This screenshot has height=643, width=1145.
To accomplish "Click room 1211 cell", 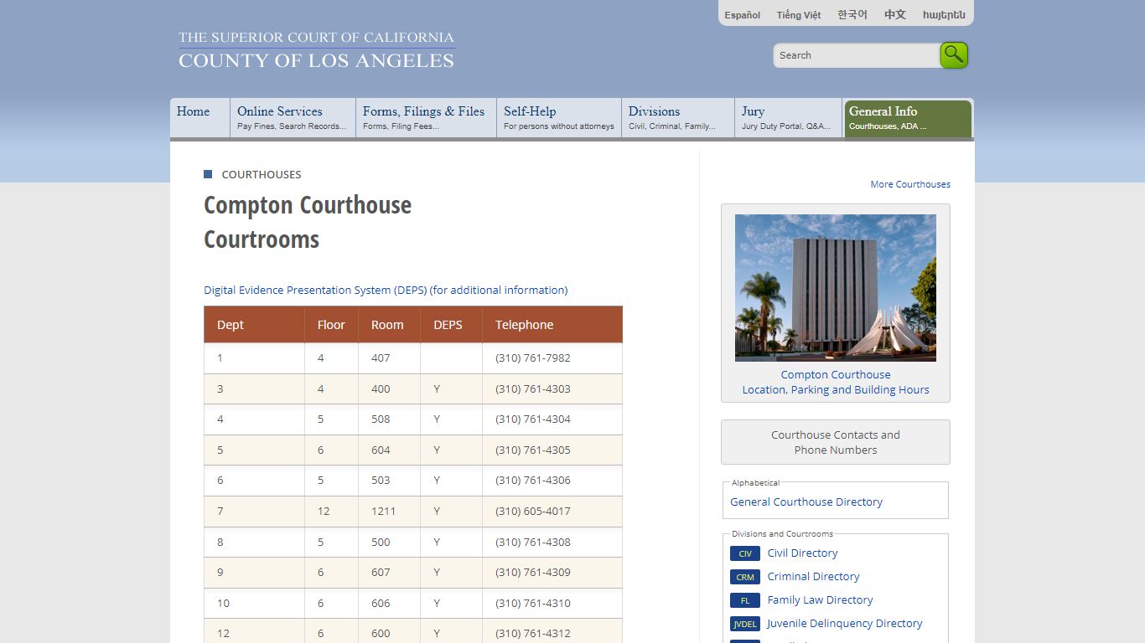I will click(x=389, y=512).
